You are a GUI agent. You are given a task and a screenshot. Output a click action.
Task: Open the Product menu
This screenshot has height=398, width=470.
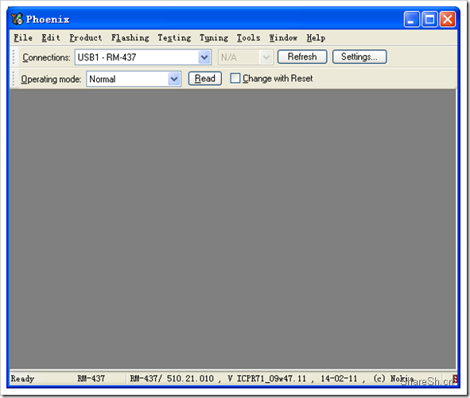86,37
